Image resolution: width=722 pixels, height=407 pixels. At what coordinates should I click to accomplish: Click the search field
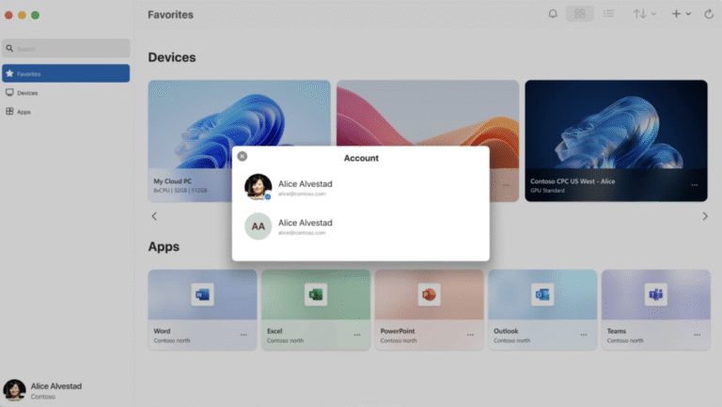(x=66, y=48)
